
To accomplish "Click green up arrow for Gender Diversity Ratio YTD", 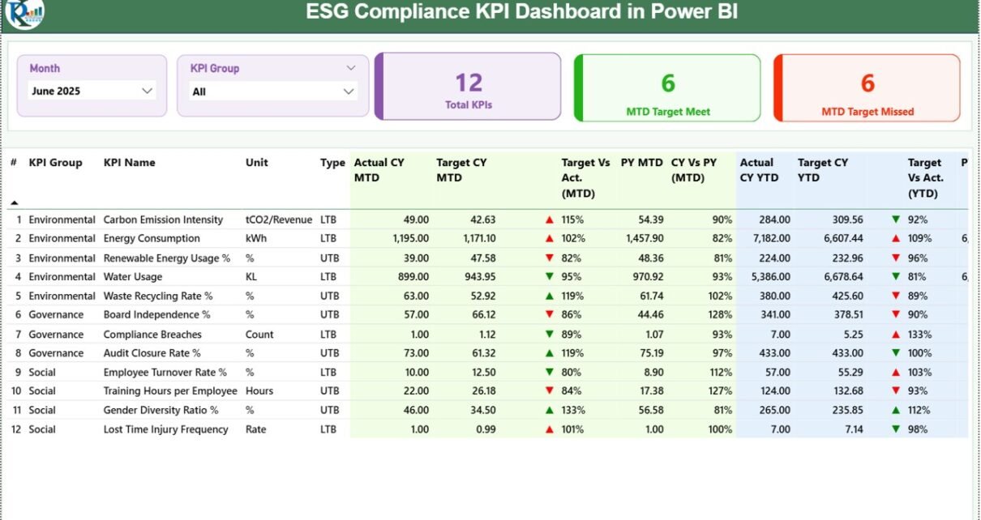I will [x=896, y=411].
